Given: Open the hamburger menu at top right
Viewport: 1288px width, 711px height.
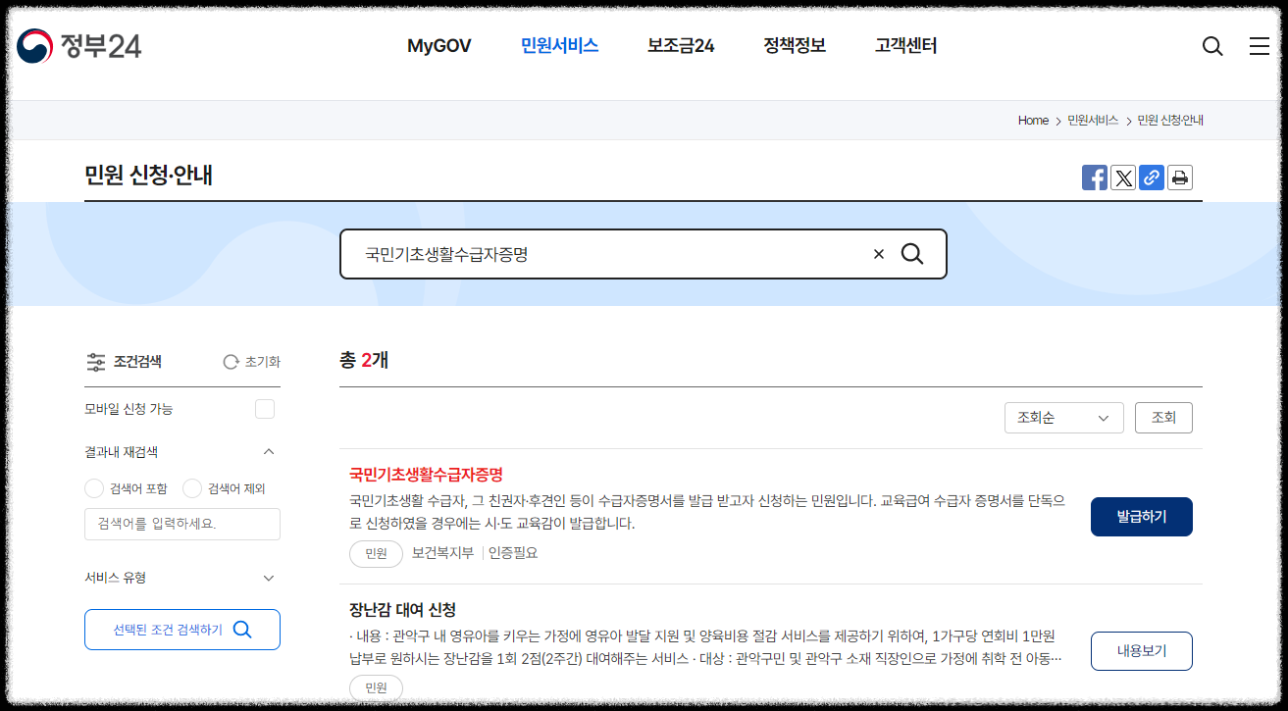Looking at the screenshot, I should pos(1260,46).
